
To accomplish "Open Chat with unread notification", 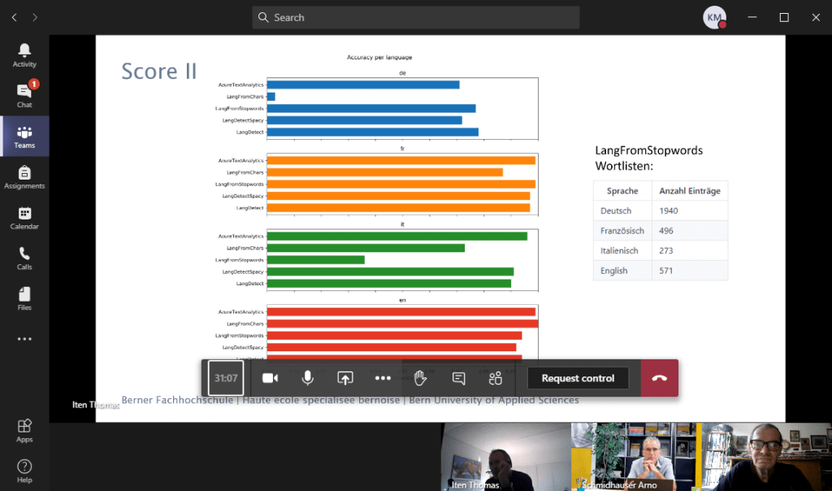I will [x=24, y=95].
